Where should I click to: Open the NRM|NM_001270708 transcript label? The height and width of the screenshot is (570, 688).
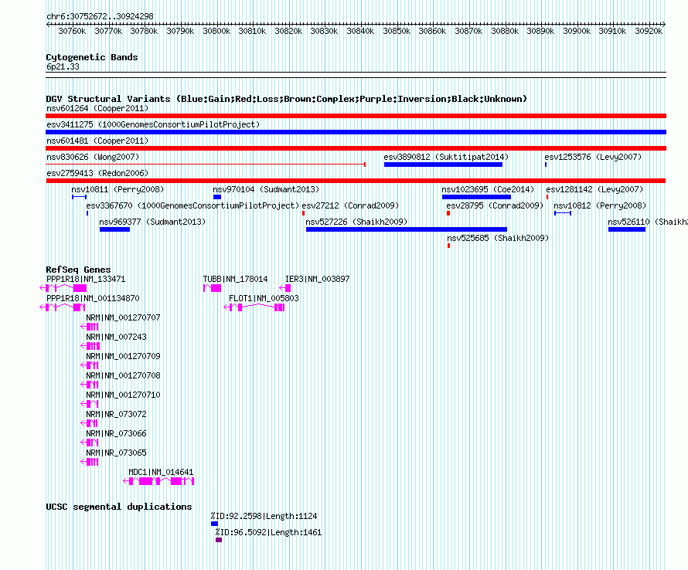tap(123, 375)
